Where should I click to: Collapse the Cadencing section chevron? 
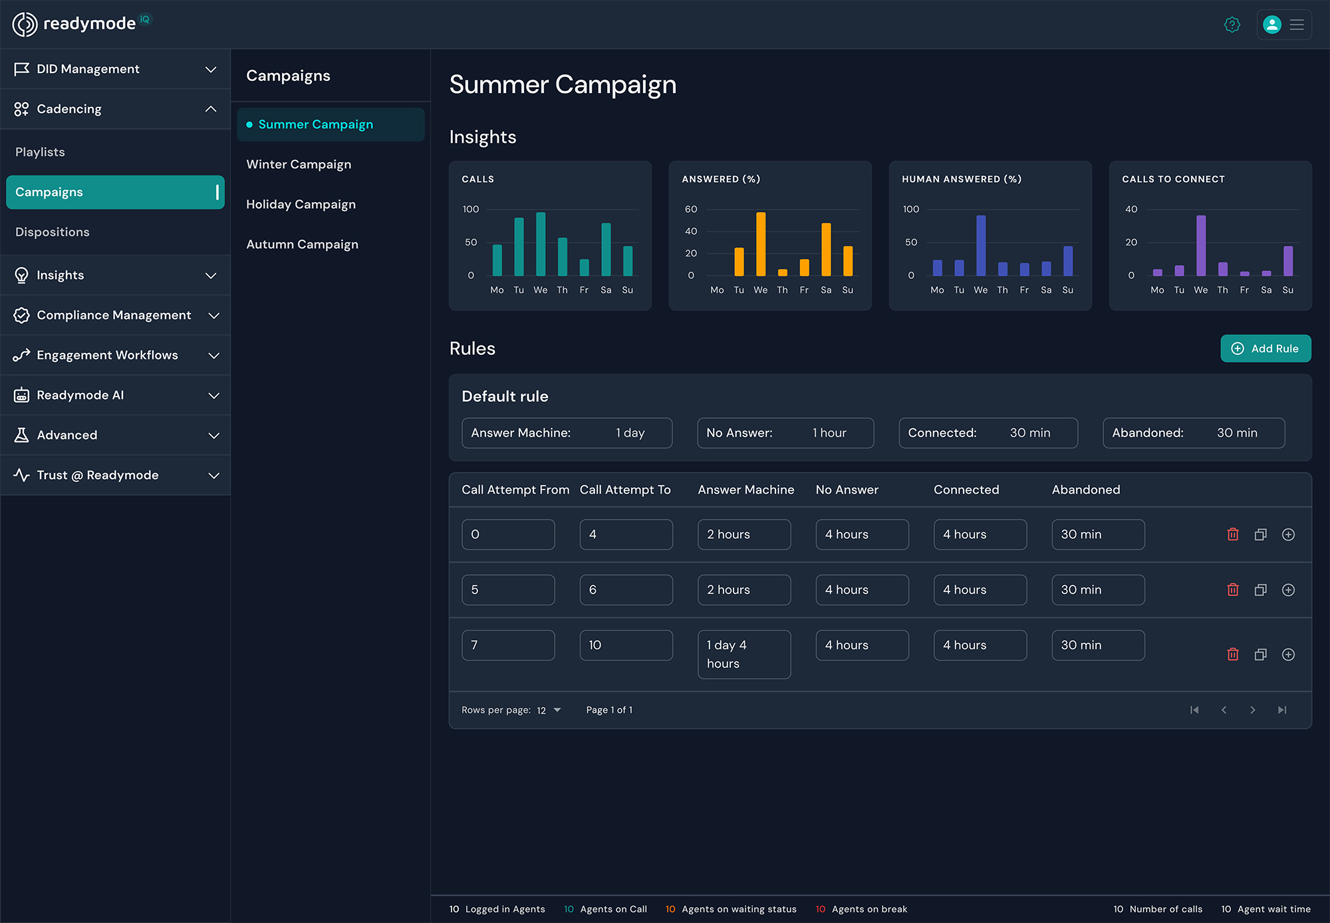tap(211, 109)
